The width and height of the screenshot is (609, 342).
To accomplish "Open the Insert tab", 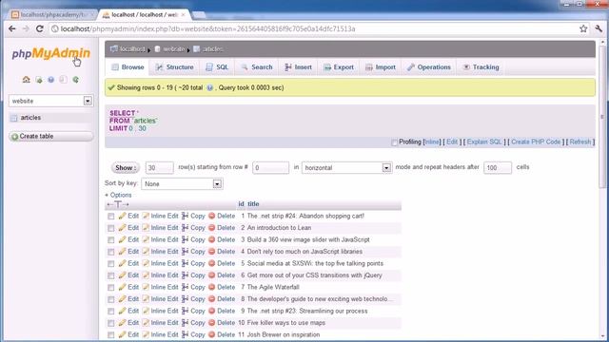I will pos(298,67).
